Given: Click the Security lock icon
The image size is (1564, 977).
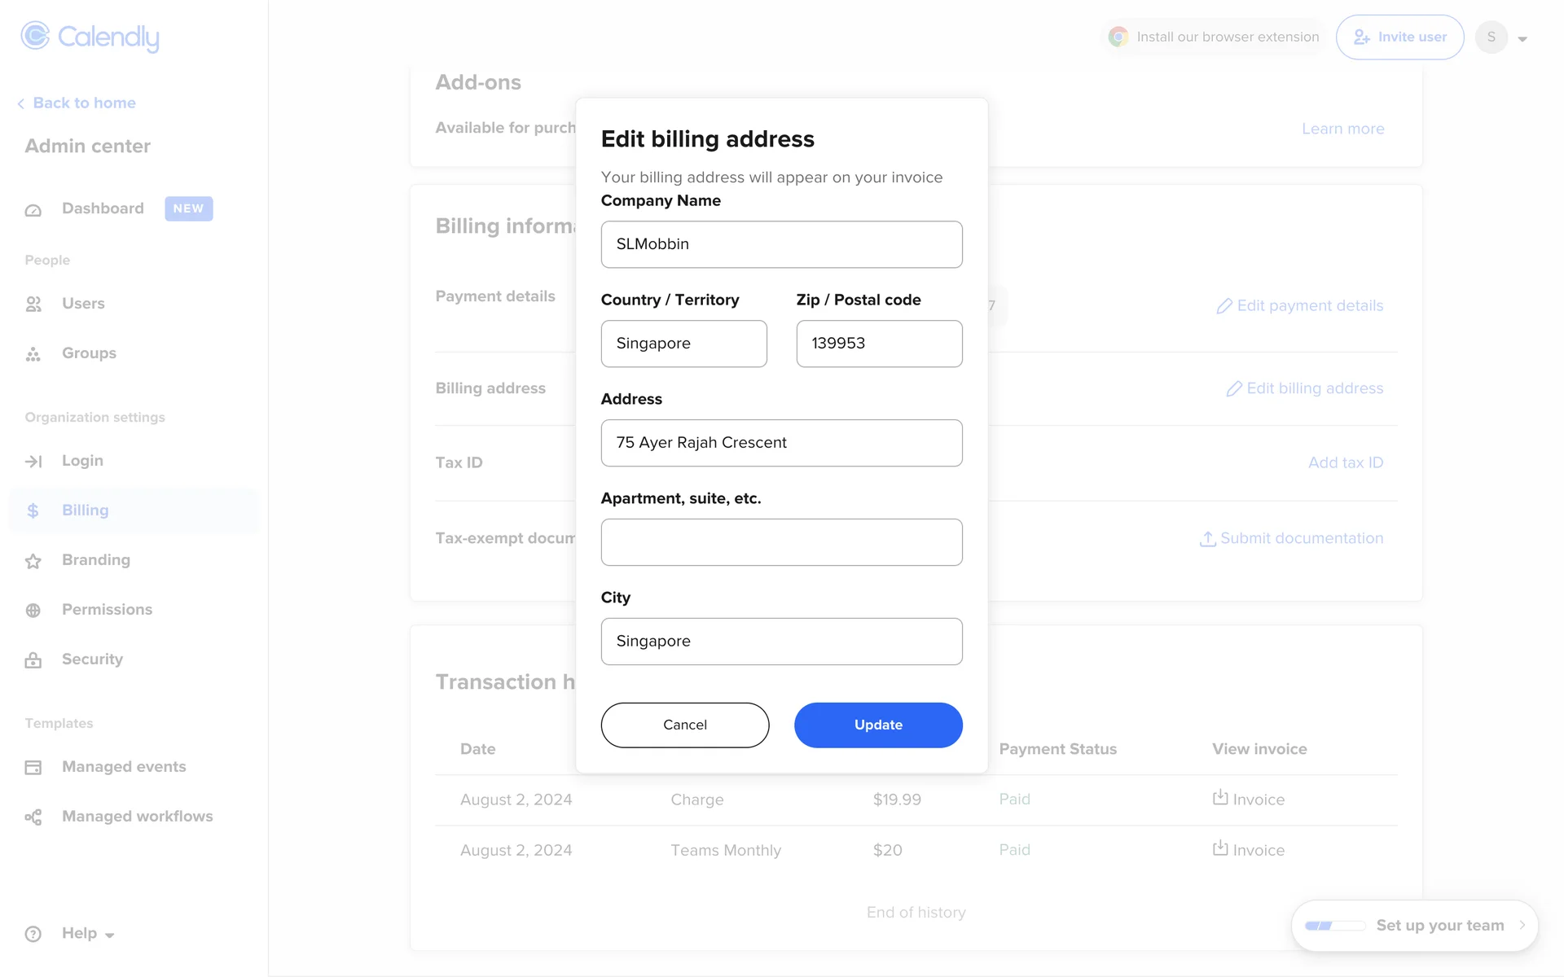Looking at the screenshot, I should click(33, 660).
